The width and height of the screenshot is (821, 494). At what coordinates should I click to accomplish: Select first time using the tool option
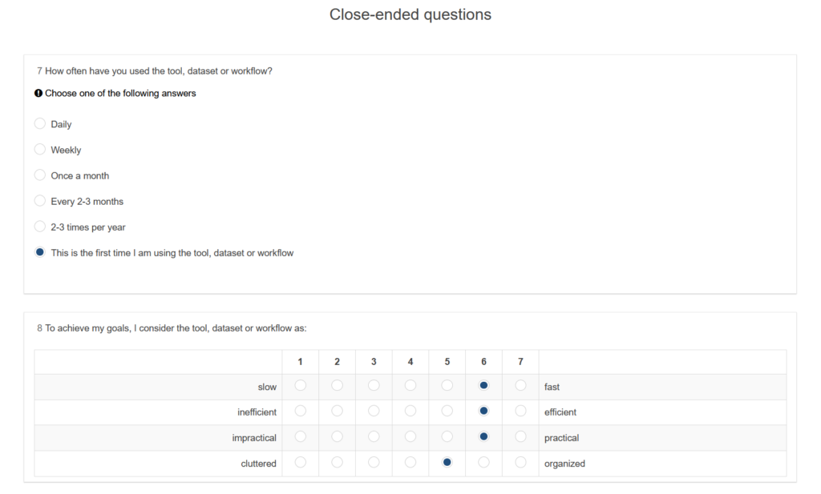tap(40, 252)
